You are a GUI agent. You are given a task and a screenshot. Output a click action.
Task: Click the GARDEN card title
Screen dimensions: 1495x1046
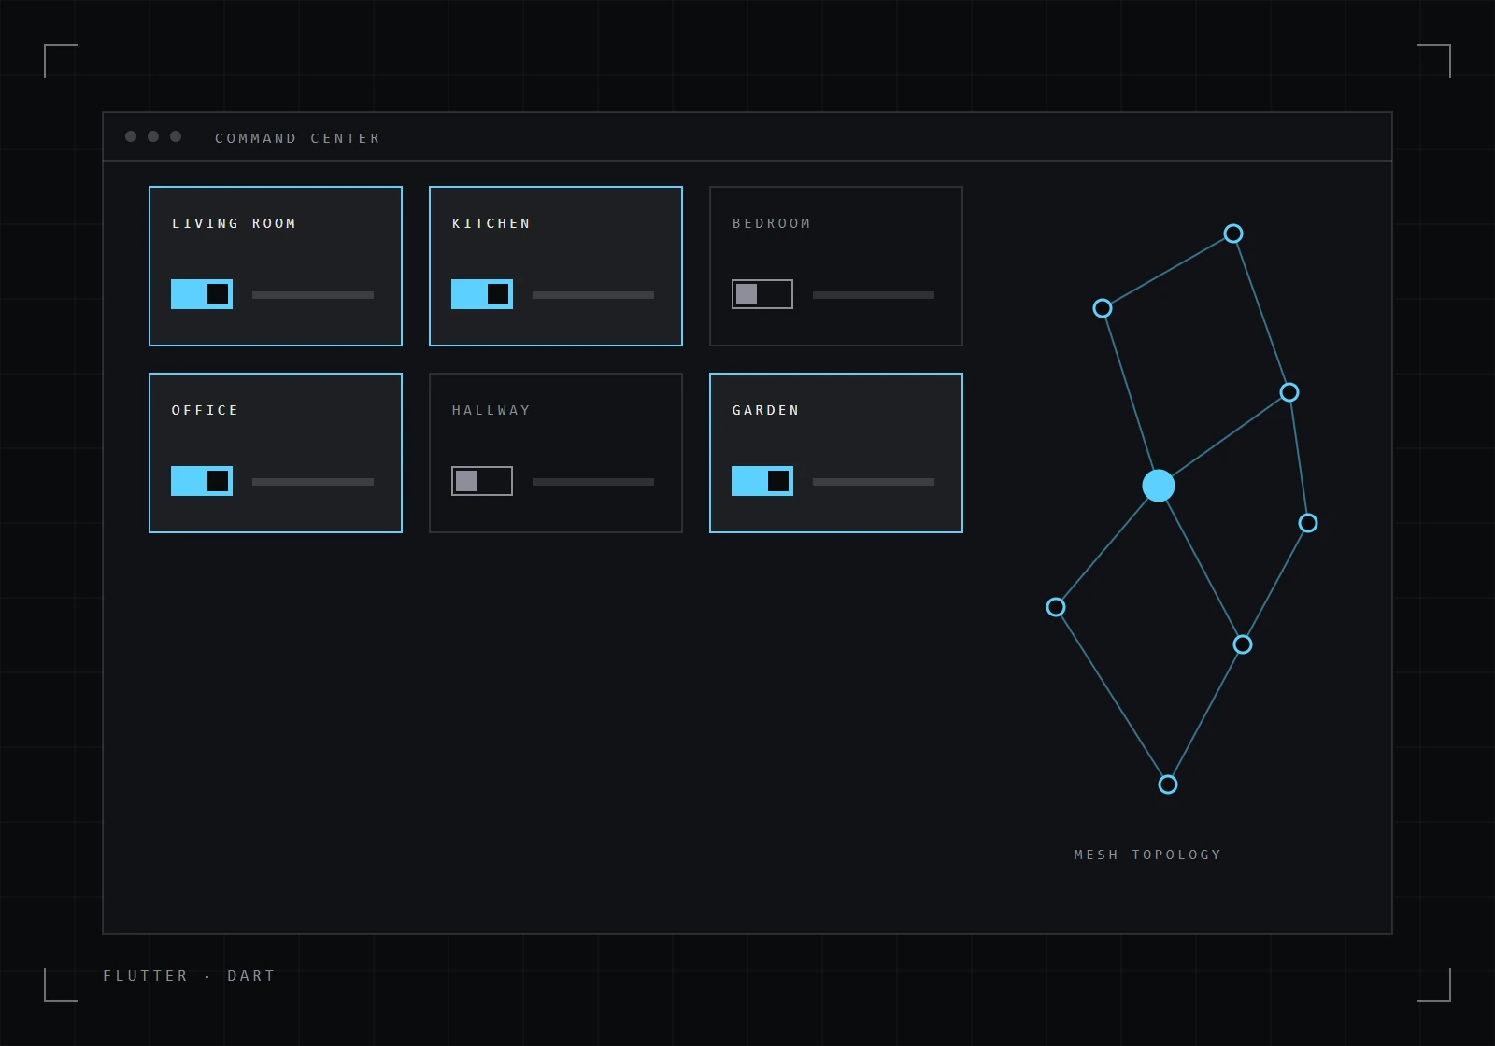(766, 410)
